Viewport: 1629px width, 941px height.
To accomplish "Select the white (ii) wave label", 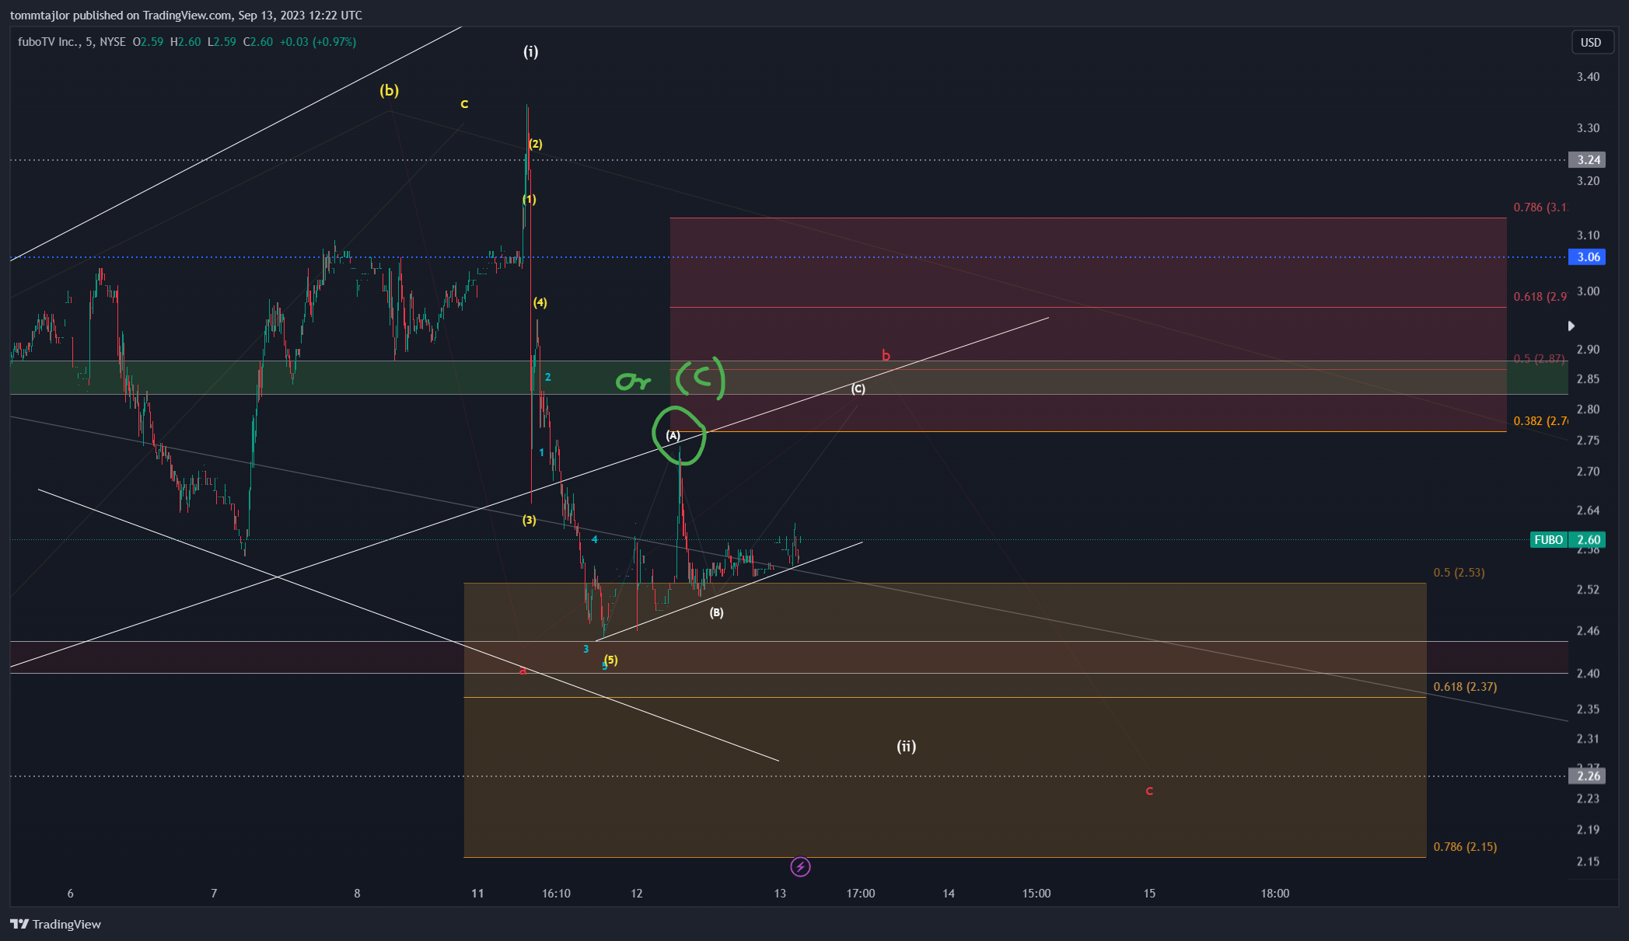I will 906,746.
